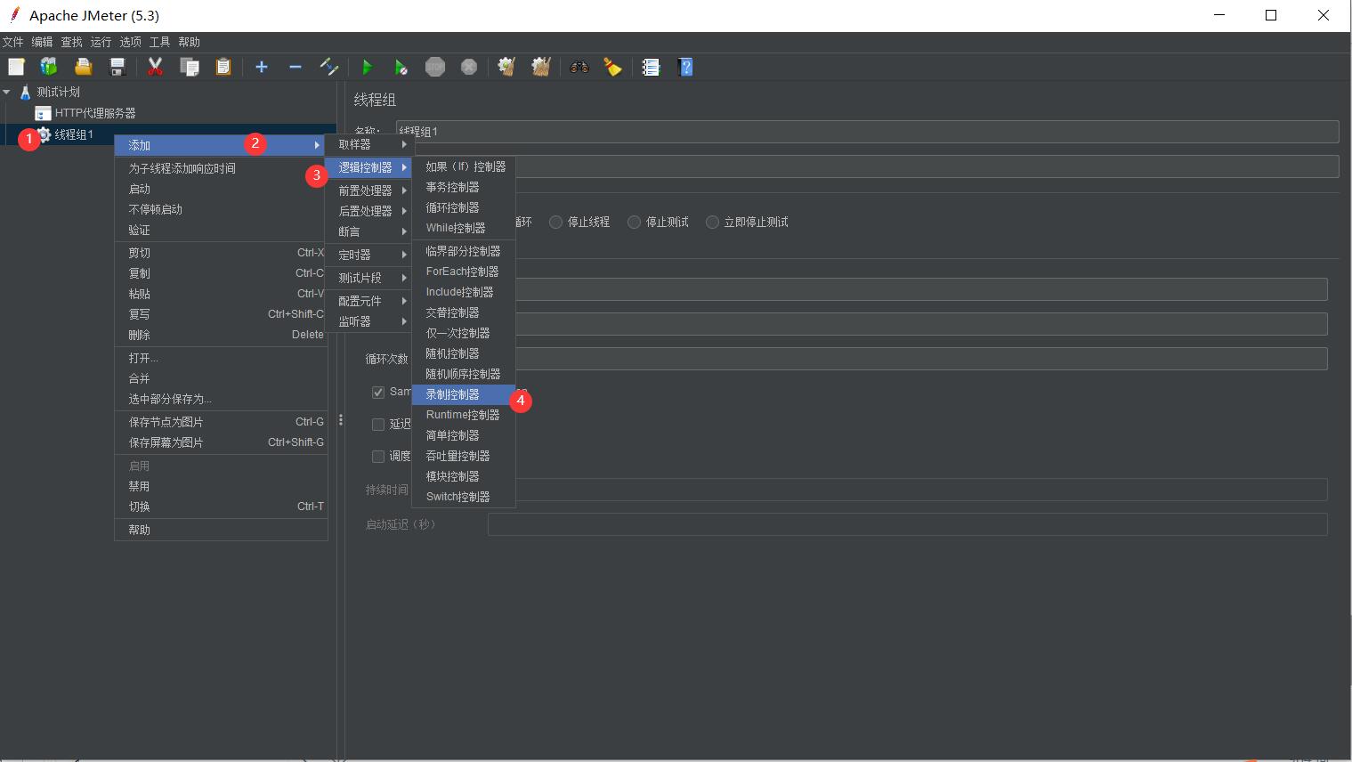This screenshot has width=1352, height=762.
Task: Select the 停止测试 radio button
Action: point(635,222)
